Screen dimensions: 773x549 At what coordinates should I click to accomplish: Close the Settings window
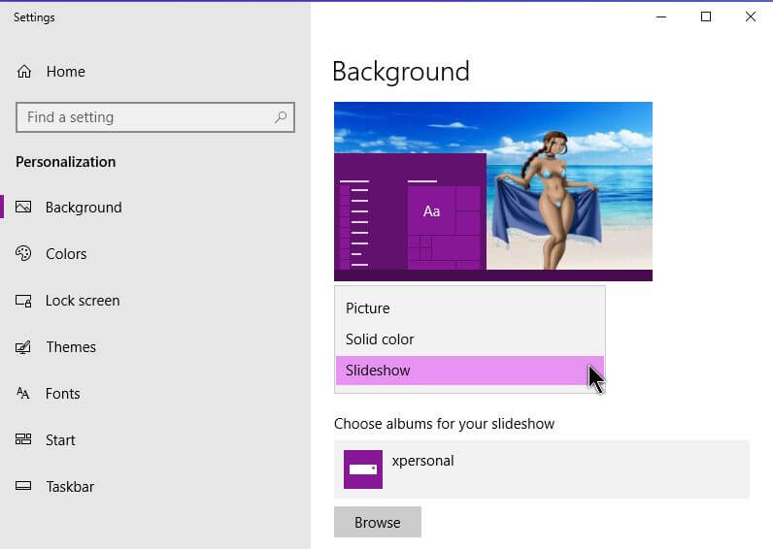tap(751, 16)
